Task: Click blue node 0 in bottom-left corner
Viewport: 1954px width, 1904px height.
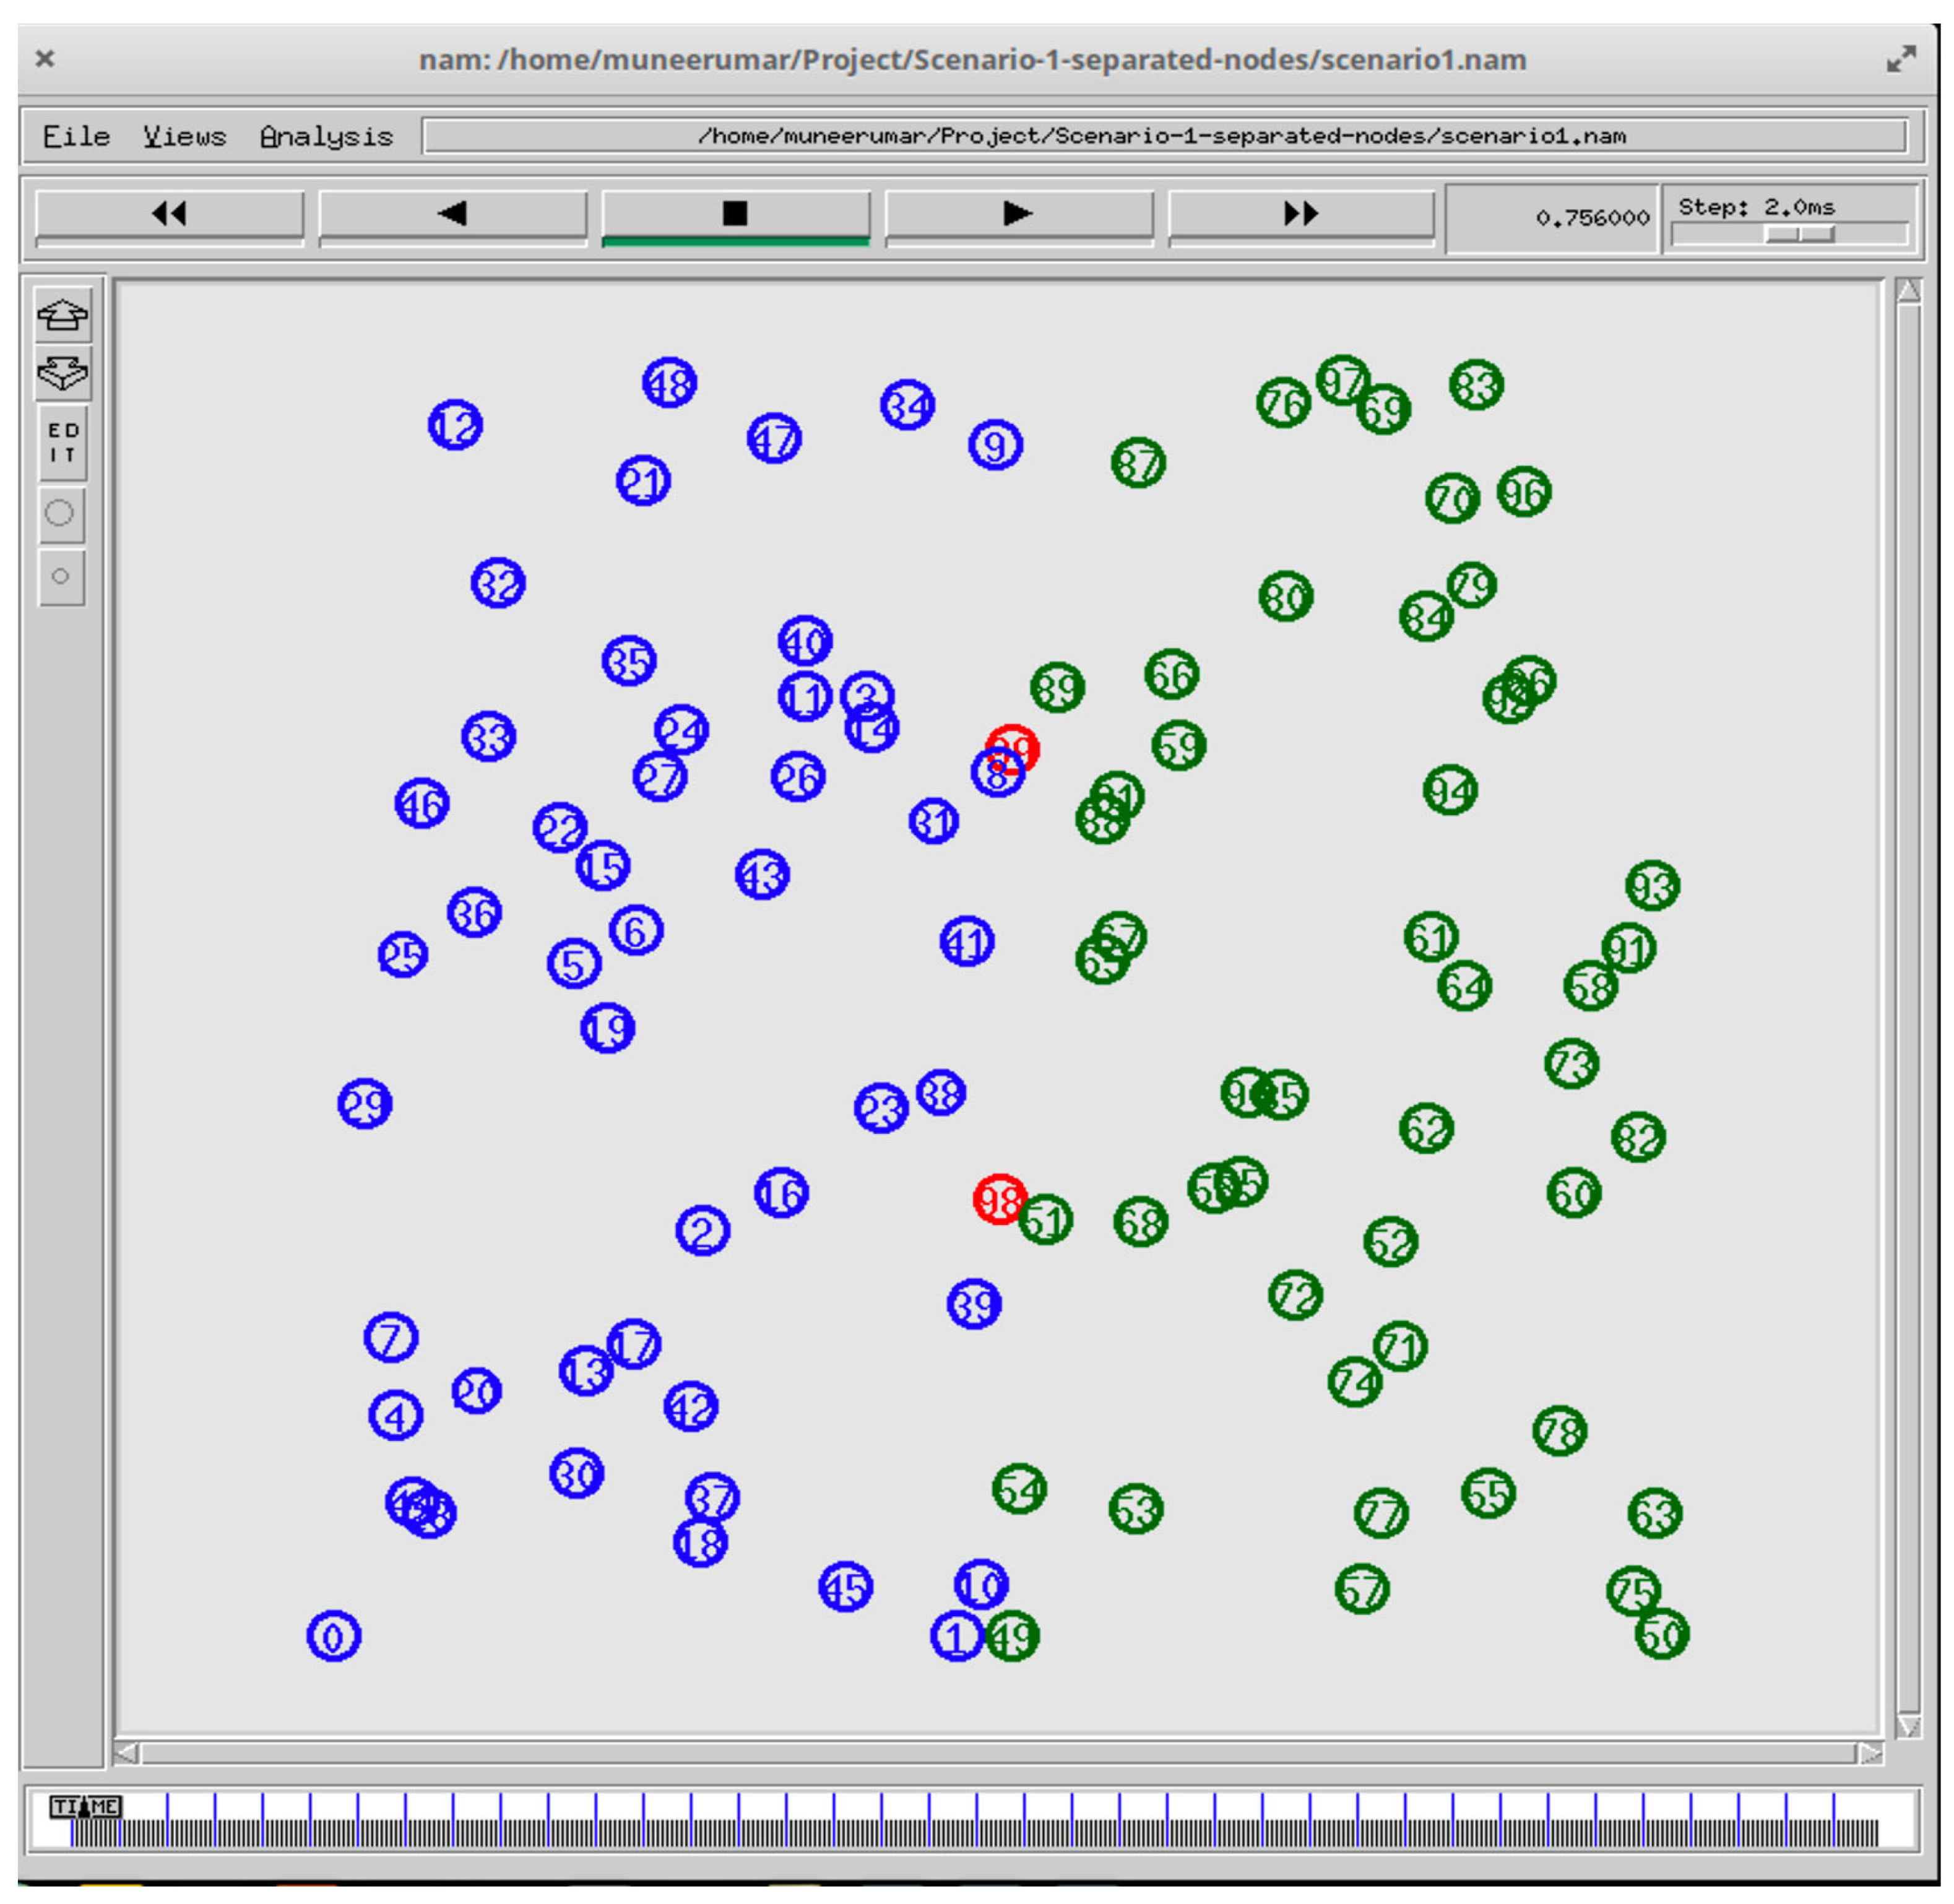Action: pyautogui.click(x=333, y=1637)
